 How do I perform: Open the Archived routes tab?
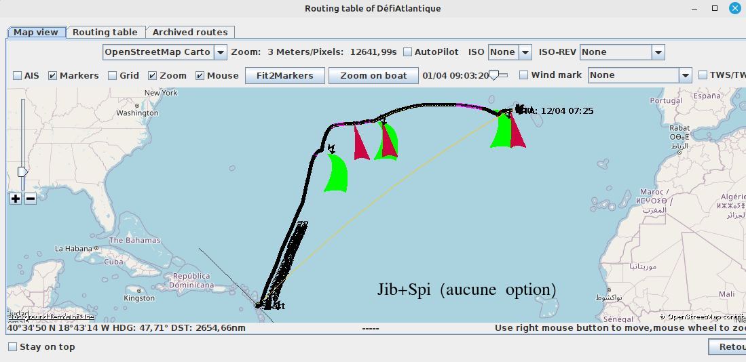[x=189, y=32]
